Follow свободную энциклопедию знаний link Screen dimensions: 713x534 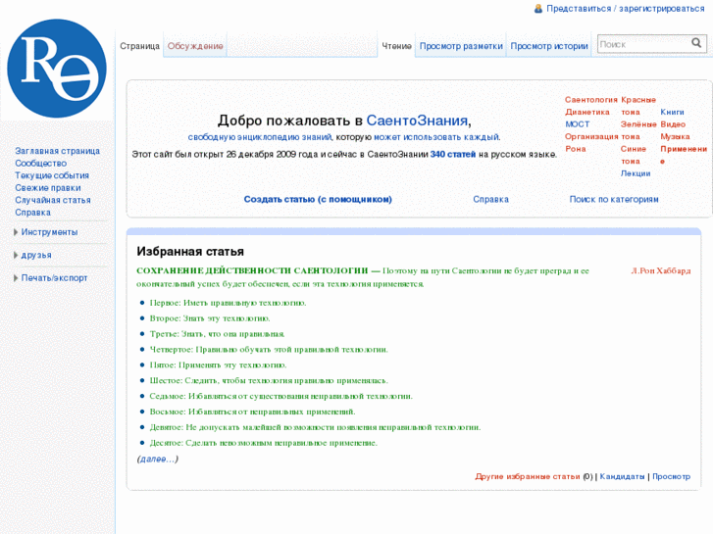pyautogui.click(x=260, y=137)
